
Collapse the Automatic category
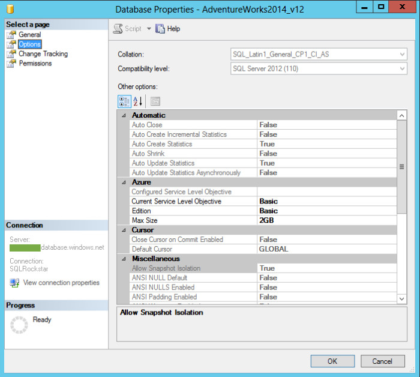tap(124, 115)
